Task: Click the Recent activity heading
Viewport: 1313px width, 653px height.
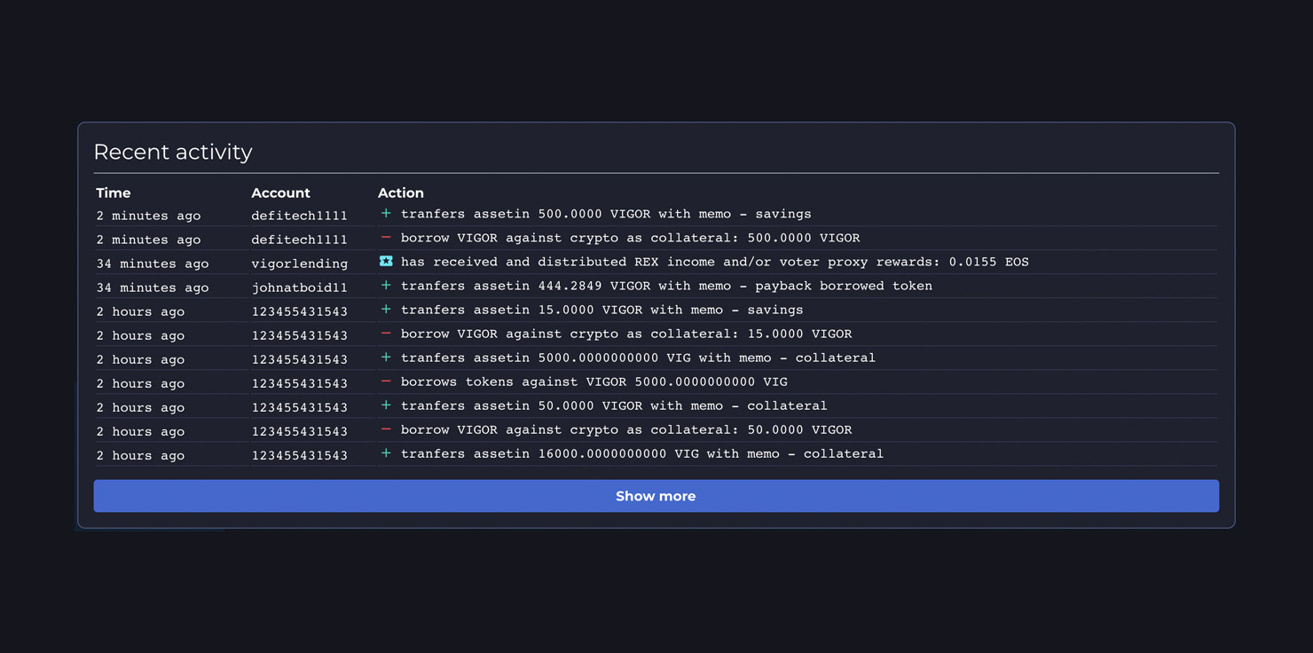Action: pyautogui.click(x=173, y=152)
